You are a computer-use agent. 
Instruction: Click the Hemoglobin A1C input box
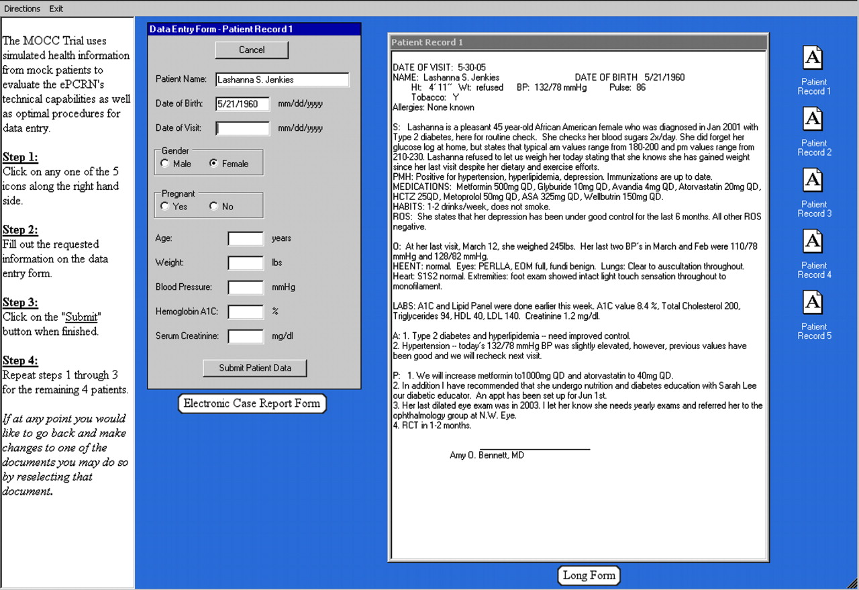click(x=246, y=311)
